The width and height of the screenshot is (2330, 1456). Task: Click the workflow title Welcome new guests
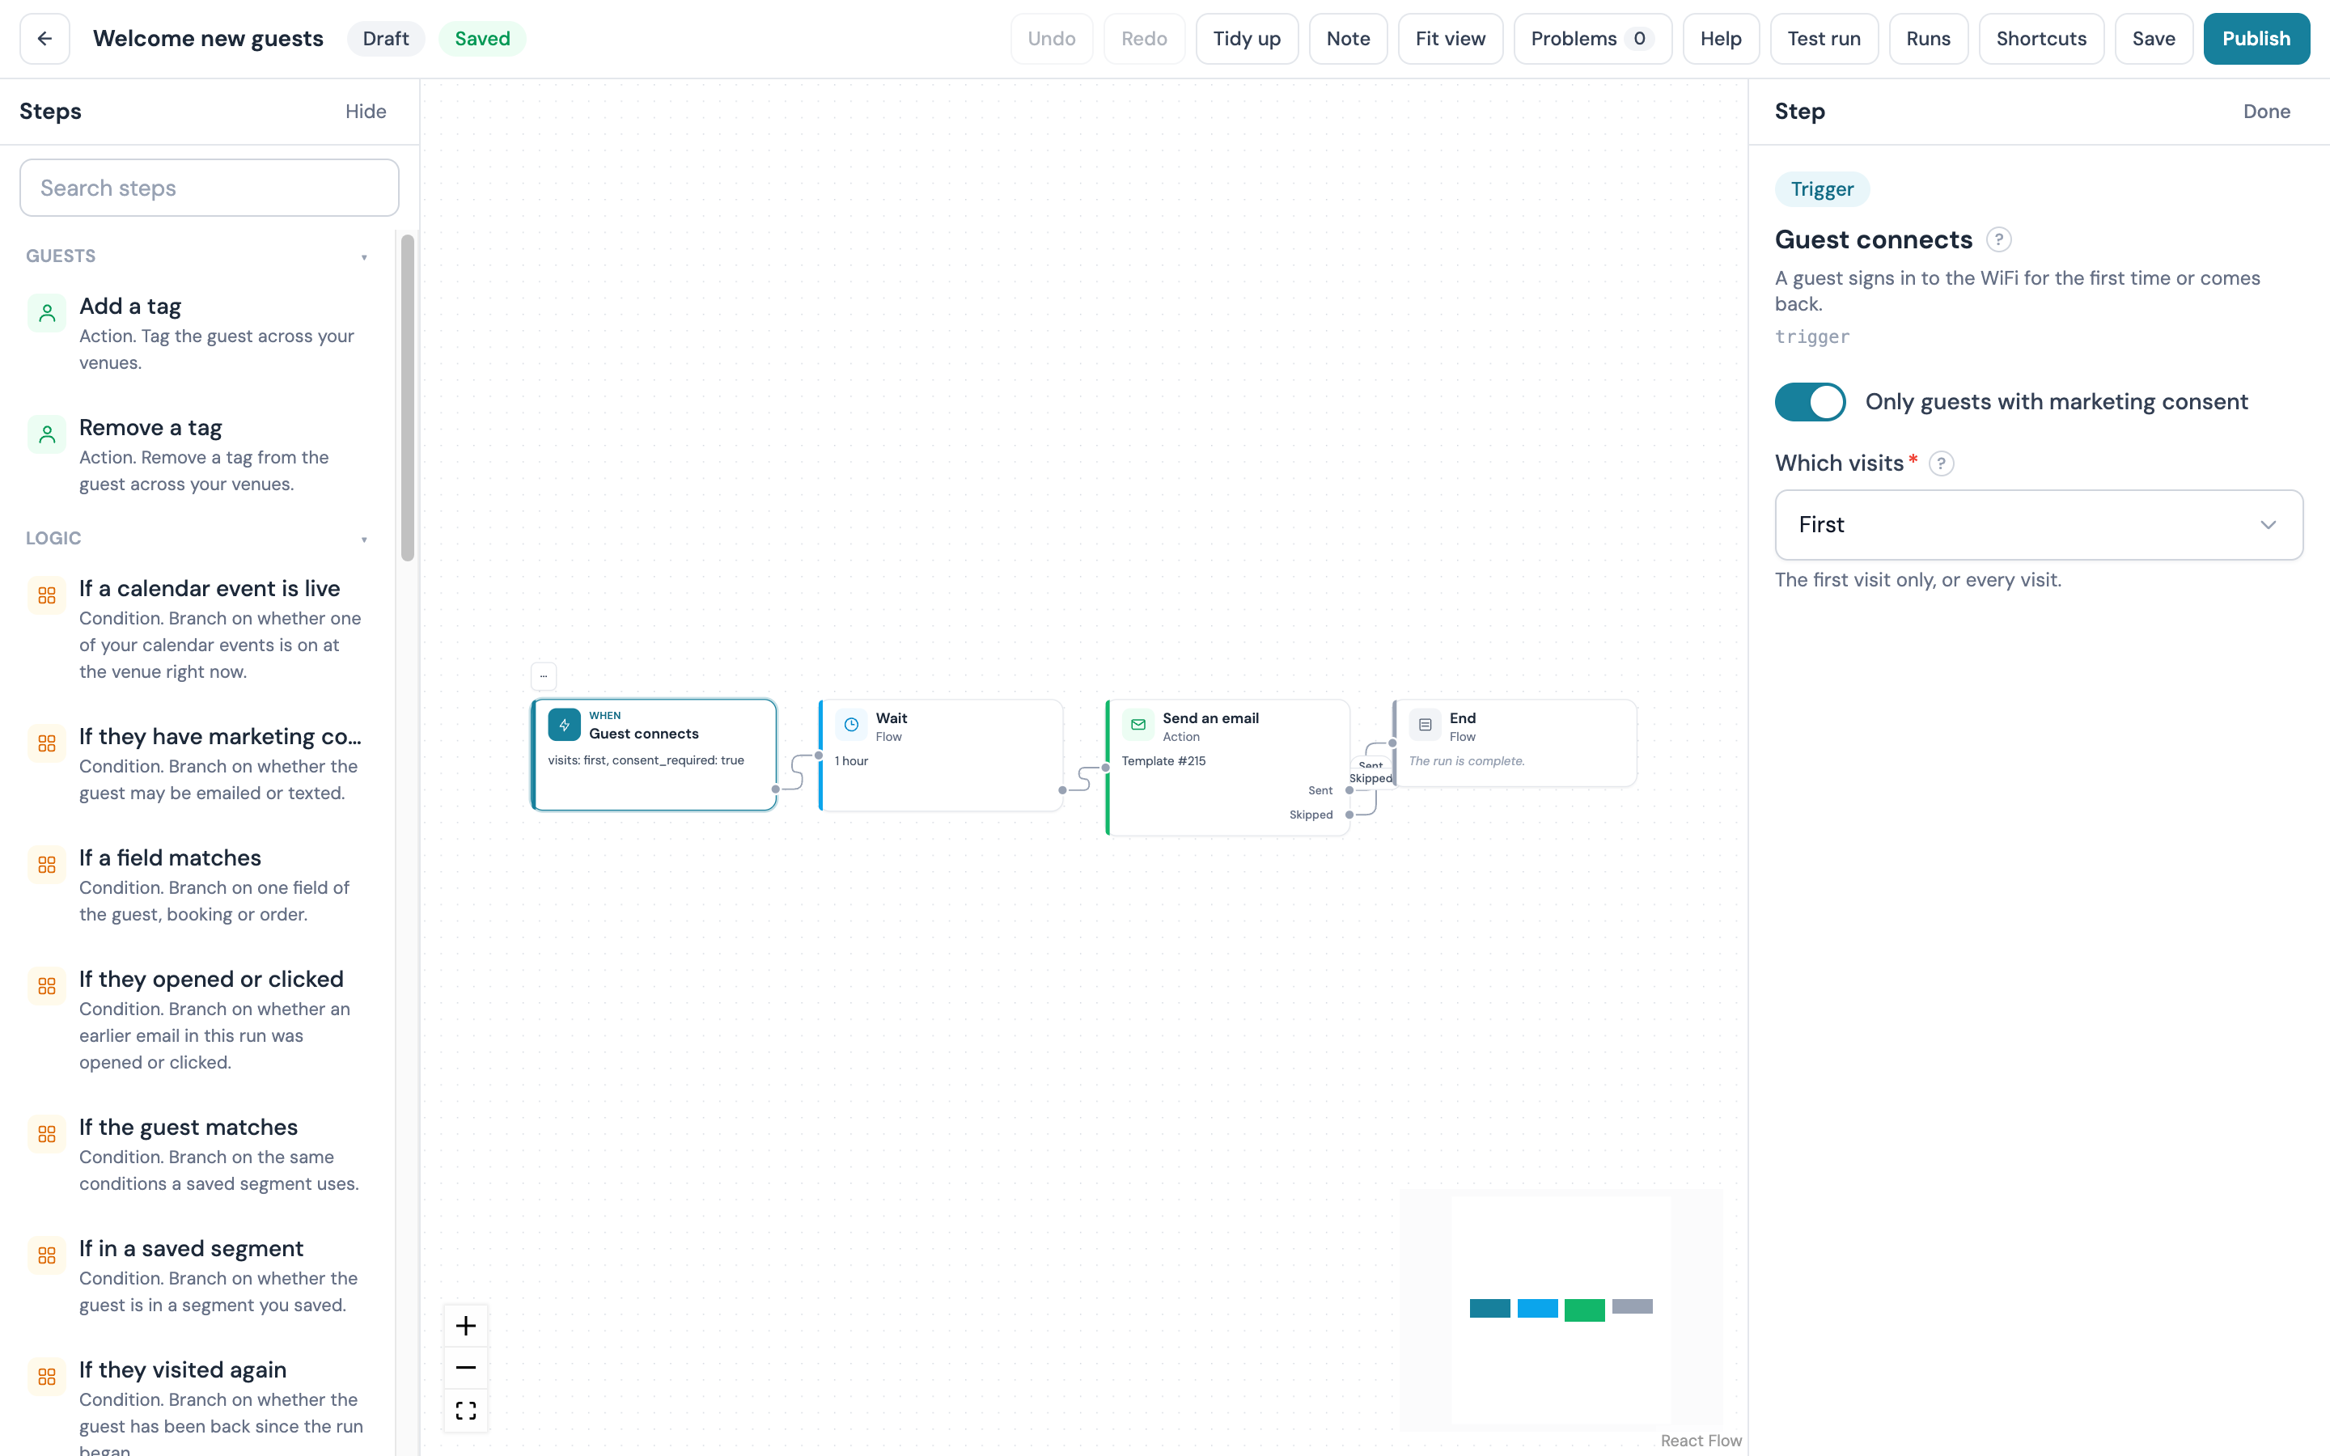coord(208,39)
